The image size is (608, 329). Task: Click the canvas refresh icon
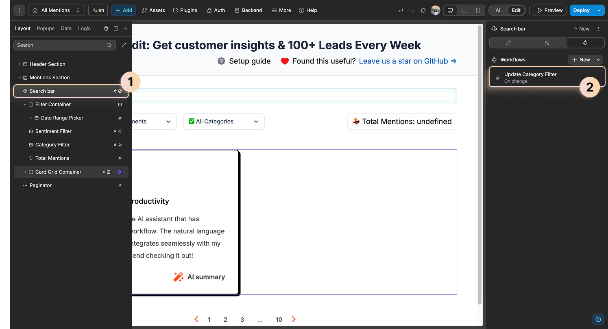pyautogui.click(x=423, y=10)
